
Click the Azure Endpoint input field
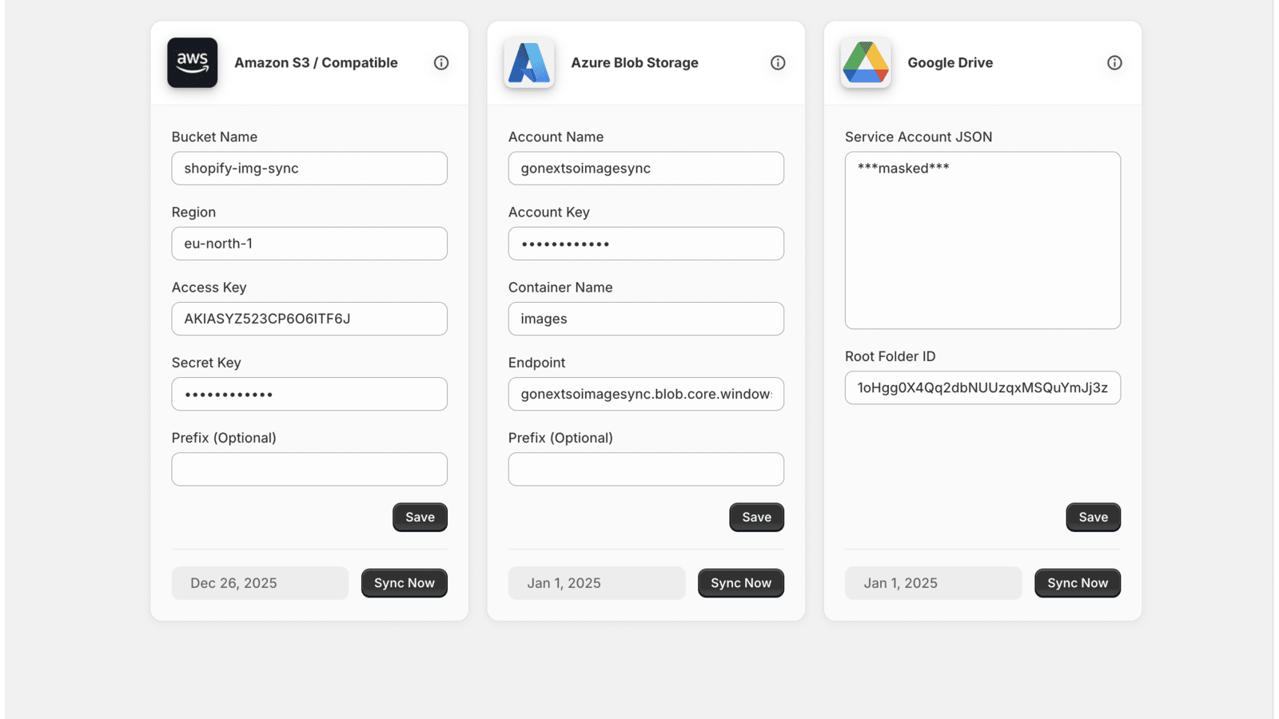(x=646, y=393)
